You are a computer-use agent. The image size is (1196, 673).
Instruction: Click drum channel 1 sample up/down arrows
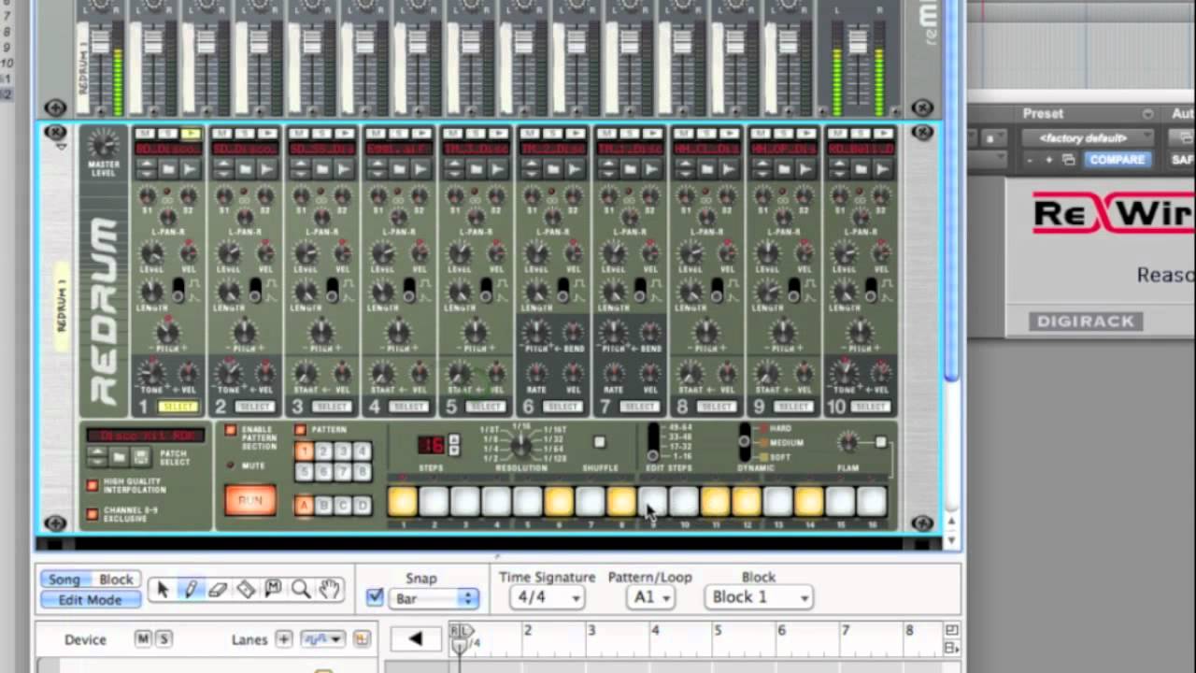(x=146, y=169)
